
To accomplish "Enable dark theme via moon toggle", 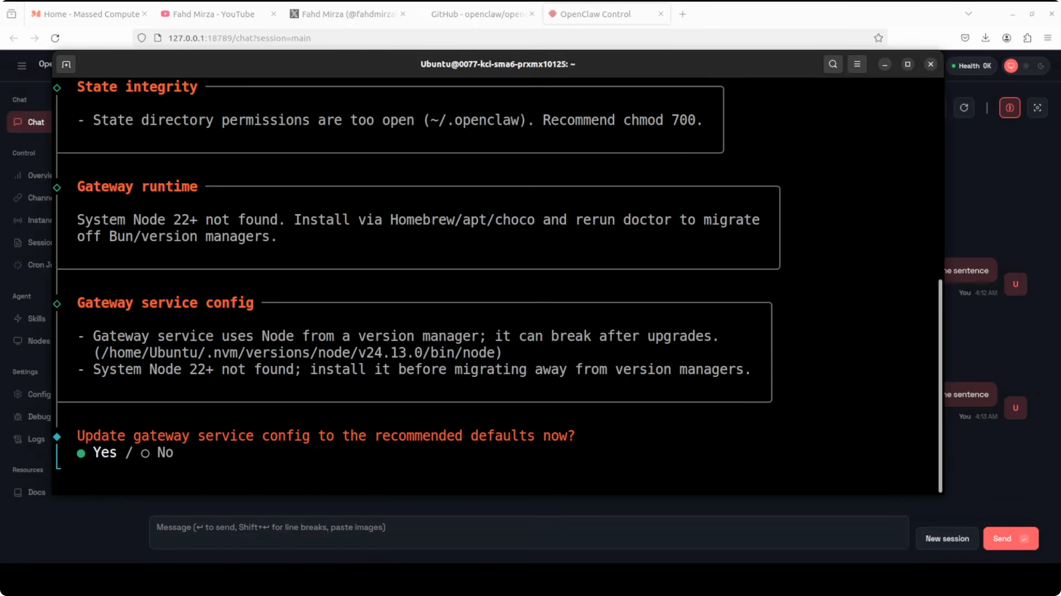I will (1042, 66).
